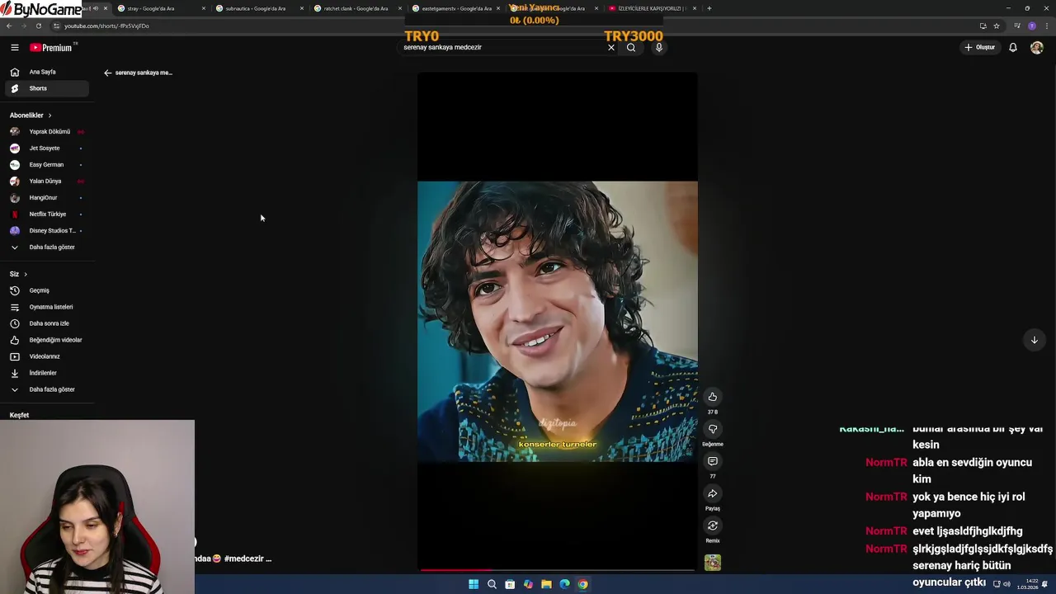
Task: Open Windows taskbar search
Action: 492,584
